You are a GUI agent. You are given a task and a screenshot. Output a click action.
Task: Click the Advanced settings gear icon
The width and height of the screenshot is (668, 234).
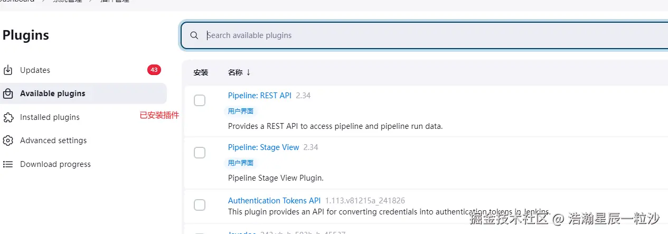[x=8, y=141]
